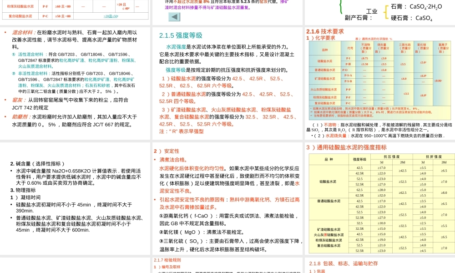Click the red italic 混合材料 heading
455x273 pixels.
point(23,32)
